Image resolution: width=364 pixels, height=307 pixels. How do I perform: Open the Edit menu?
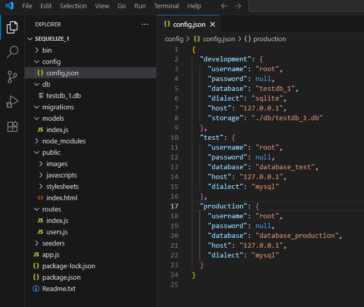click(46, 6)
